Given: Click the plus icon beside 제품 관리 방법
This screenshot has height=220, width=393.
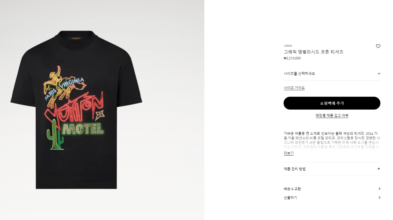Looking at the screenshot, I should (x=379, y=169).
